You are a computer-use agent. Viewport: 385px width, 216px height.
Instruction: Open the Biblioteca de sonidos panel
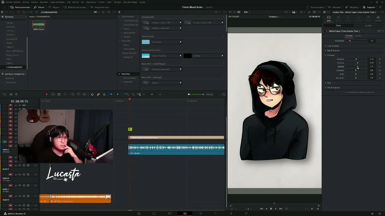[75, 7]
